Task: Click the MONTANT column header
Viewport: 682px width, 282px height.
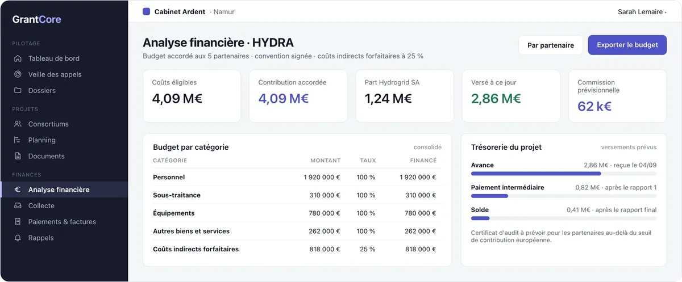Action: [x=326, y=161]
